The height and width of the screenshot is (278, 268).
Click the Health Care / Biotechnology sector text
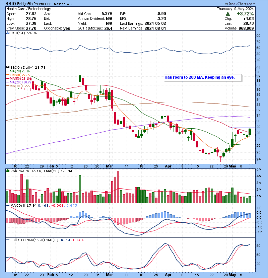click(x=29, y=9)
